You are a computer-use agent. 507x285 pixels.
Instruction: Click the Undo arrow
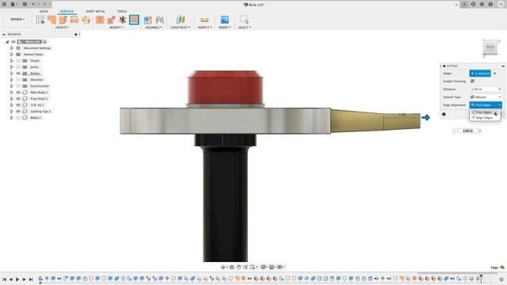[34, 4]
